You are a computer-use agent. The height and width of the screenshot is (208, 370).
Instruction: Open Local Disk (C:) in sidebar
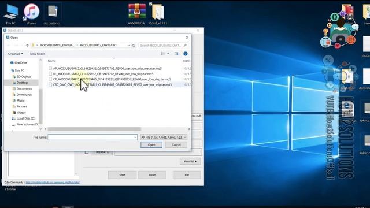(x=24, y=118)
